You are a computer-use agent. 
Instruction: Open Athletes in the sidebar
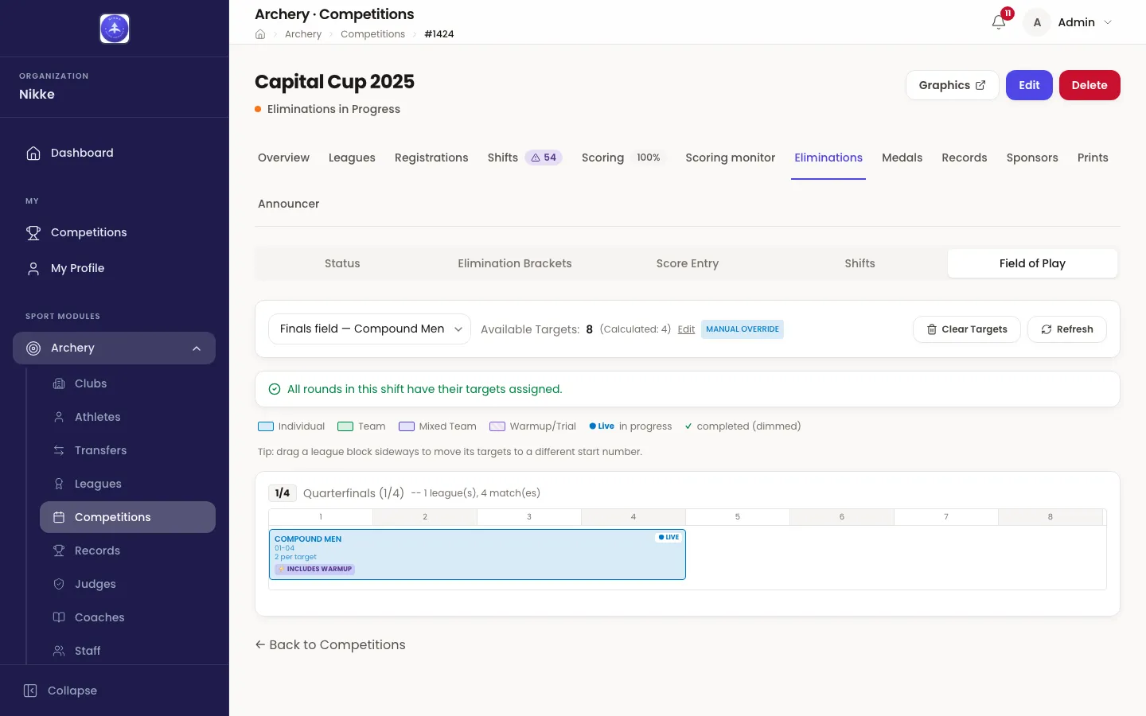click(127, 417)
